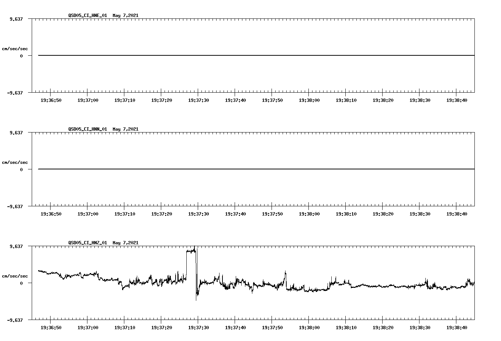
Task: Click the 19:36:50 tick label on top axis
Action: (52, 100)
